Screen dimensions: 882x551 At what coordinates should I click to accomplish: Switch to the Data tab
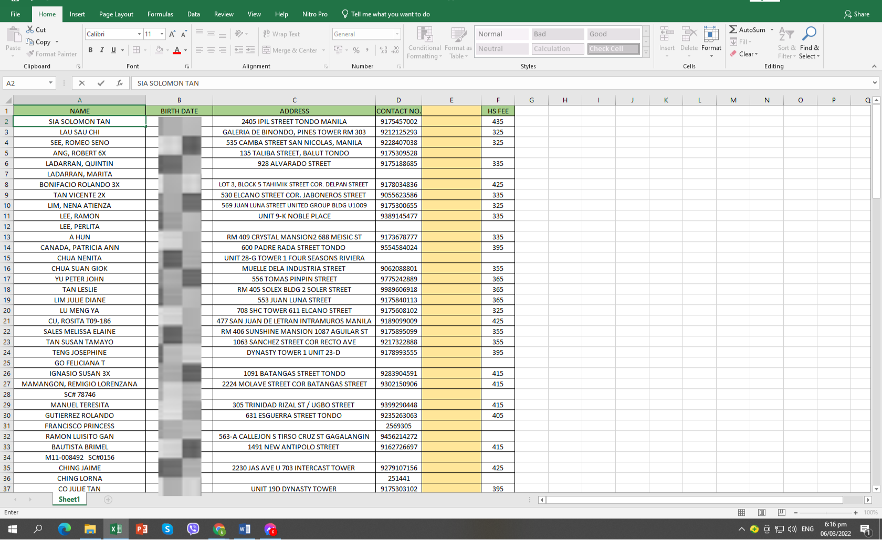point(194,14)
